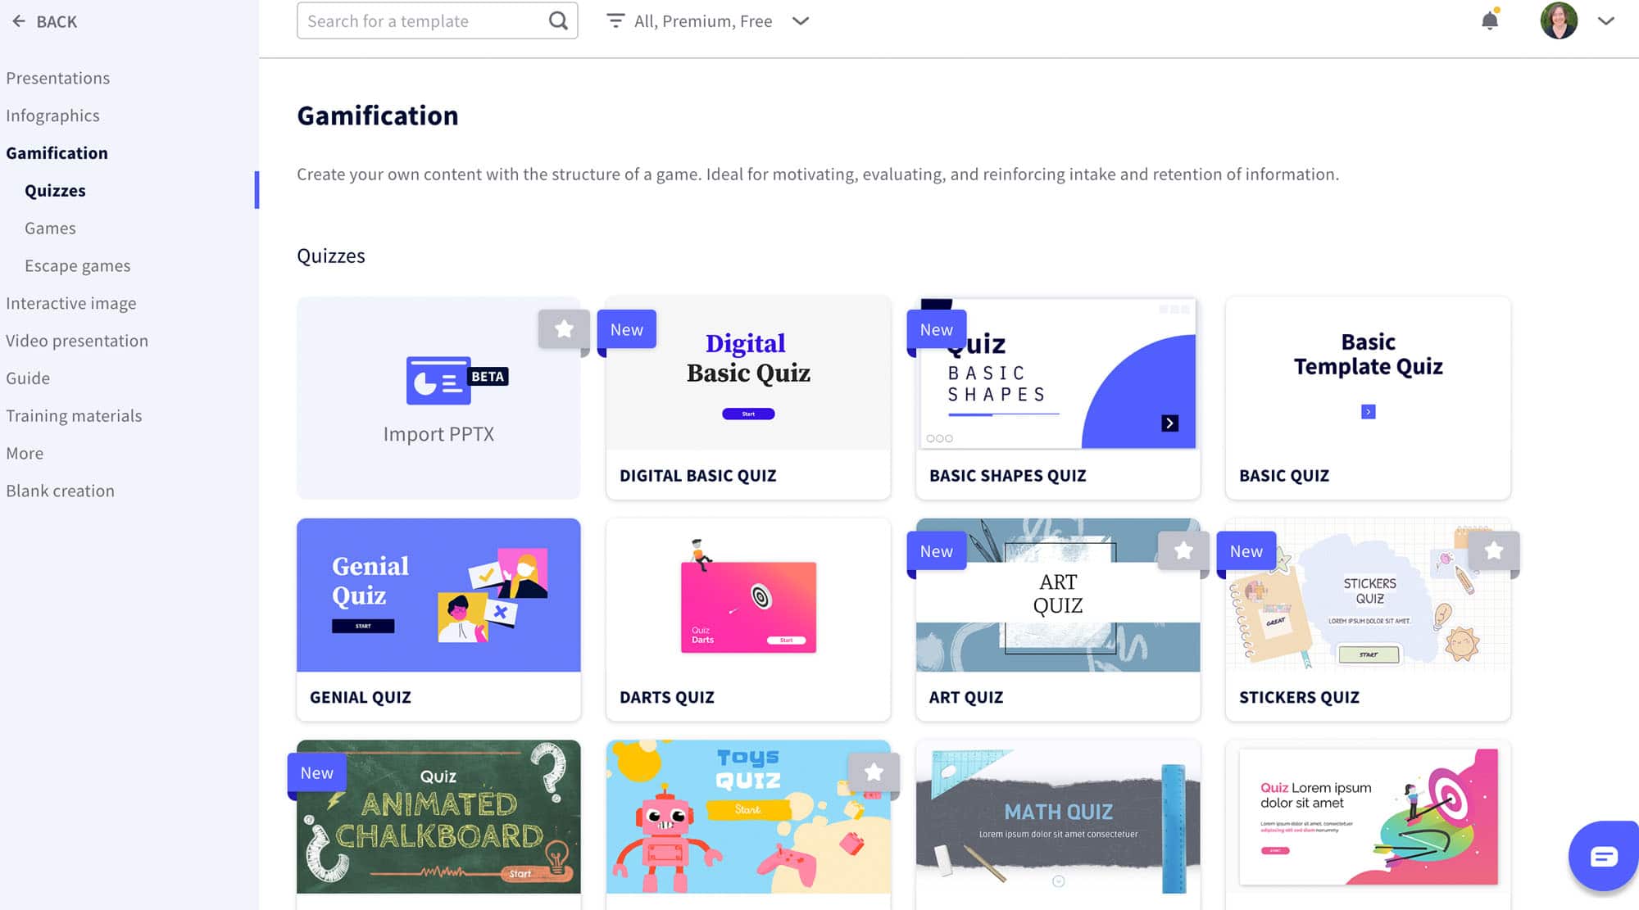Open Training materials category
This screenshot has height=910, width=1639.
[x=74, y=416]
